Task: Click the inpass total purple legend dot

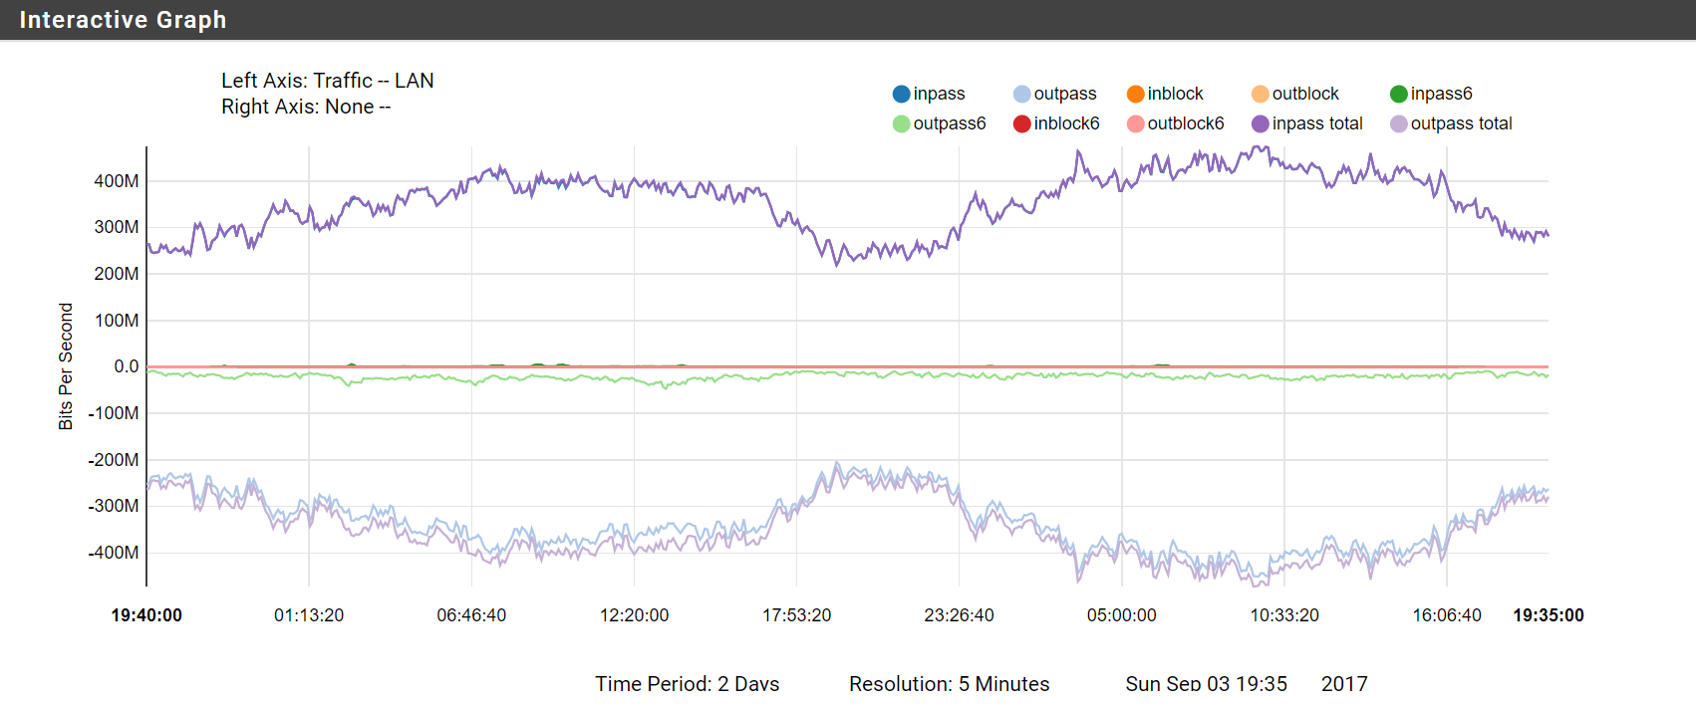Action: pyautogui.click(x=1261, y=123)
